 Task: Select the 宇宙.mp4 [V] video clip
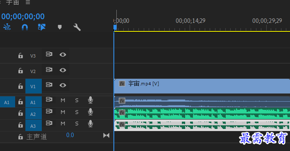tap(202, 86)
